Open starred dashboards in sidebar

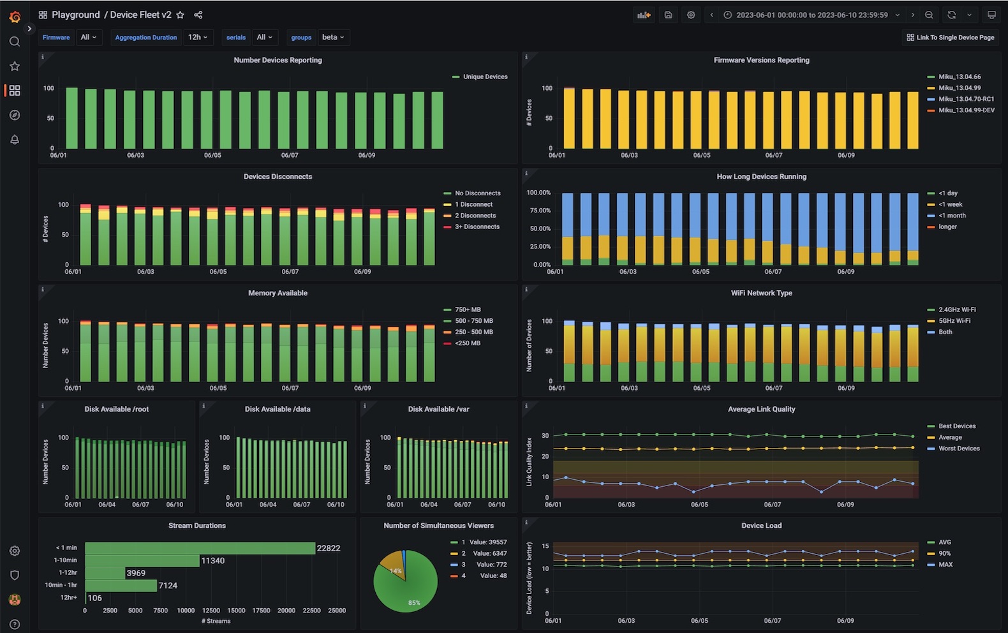(x=15, y=66)
